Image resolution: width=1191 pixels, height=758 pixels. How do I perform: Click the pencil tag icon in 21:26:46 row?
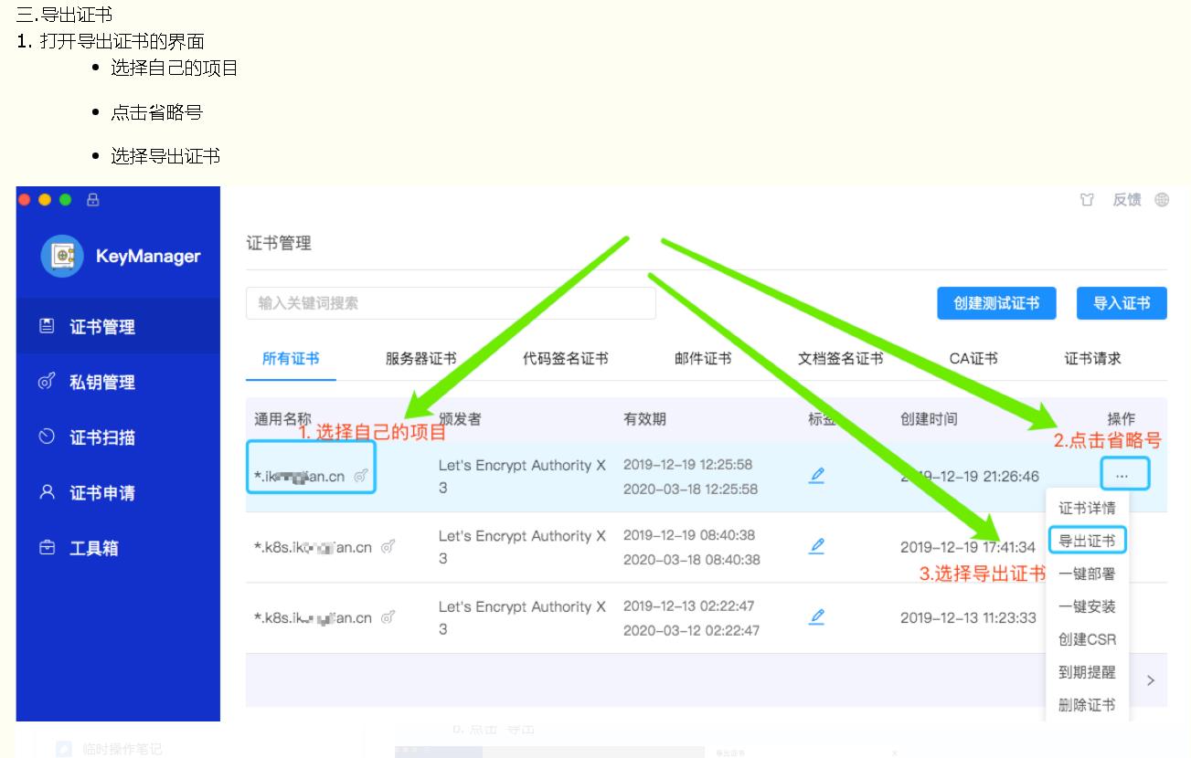pos(817,475)
